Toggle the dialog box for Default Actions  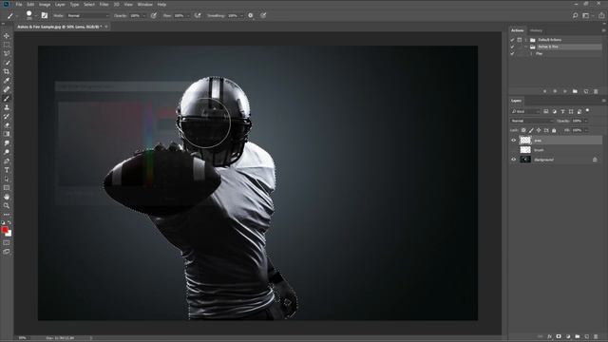(x=520, y=40)
